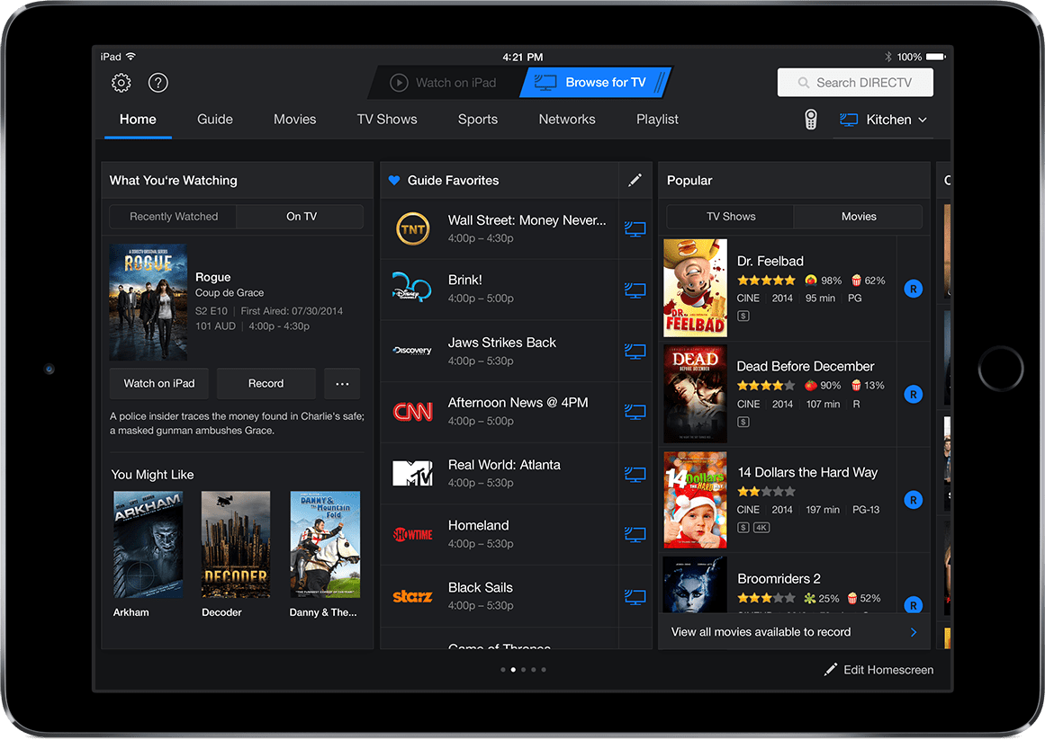Go to the Home tab

click(x=138, y=120)
